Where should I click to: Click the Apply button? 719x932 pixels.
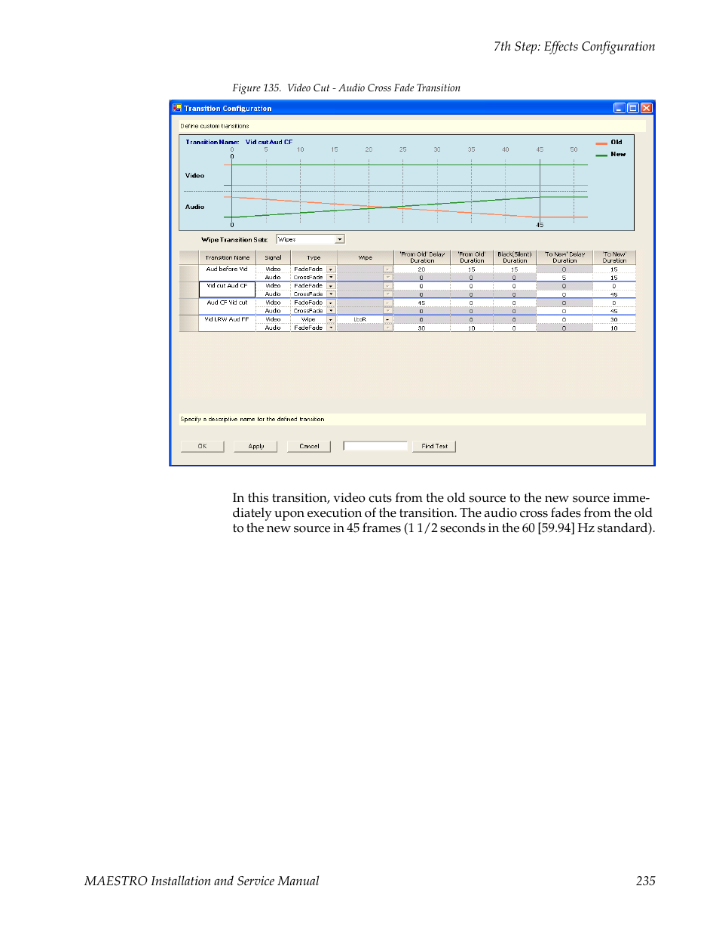click(256, 446)
